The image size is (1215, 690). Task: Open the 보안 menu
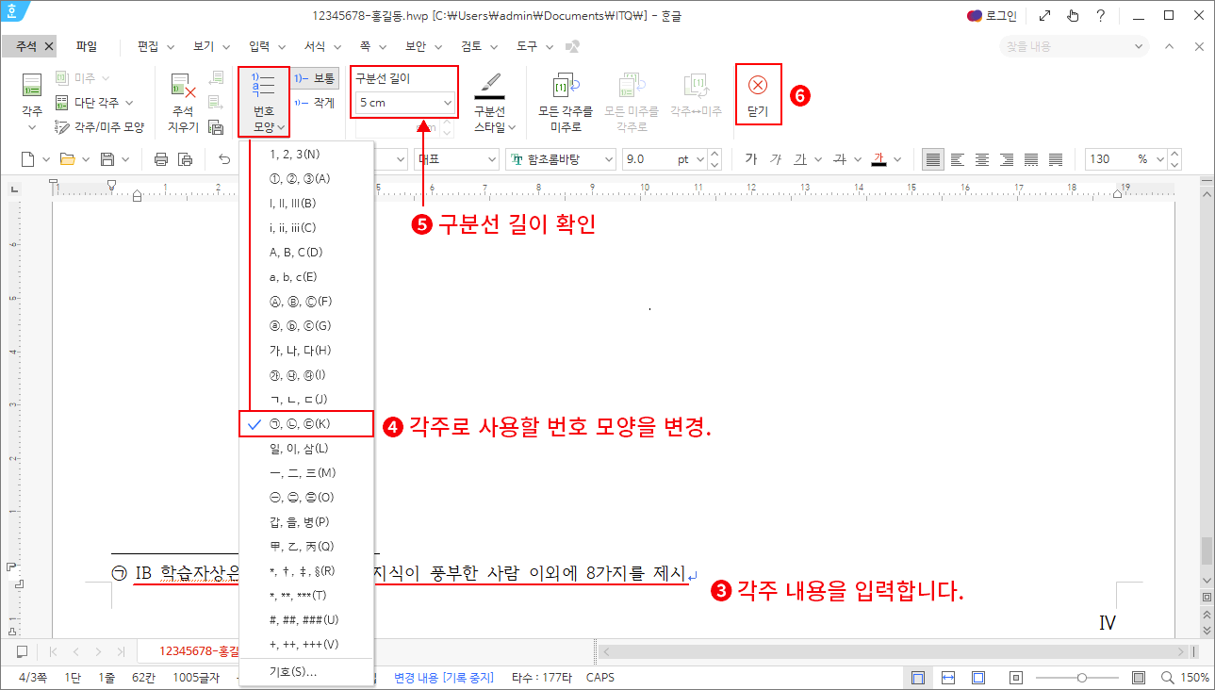point(415,45)
